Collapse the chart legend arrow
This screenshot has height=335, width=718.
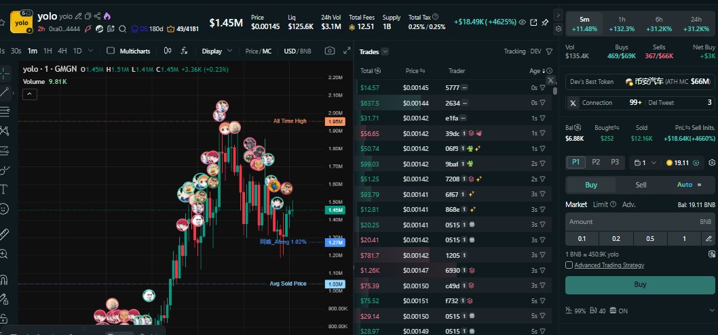30,95
